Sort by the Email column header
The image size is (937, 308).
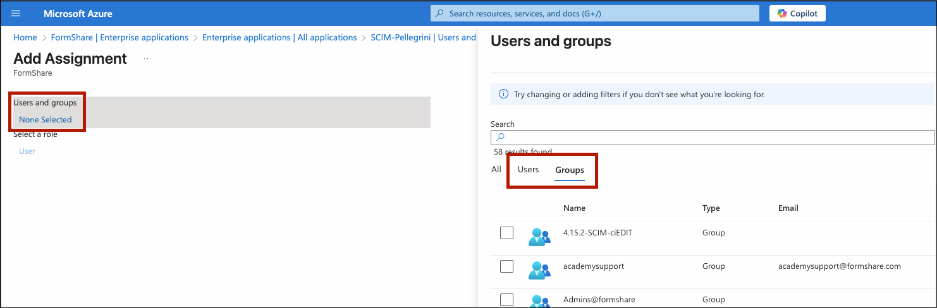(788, 208)
